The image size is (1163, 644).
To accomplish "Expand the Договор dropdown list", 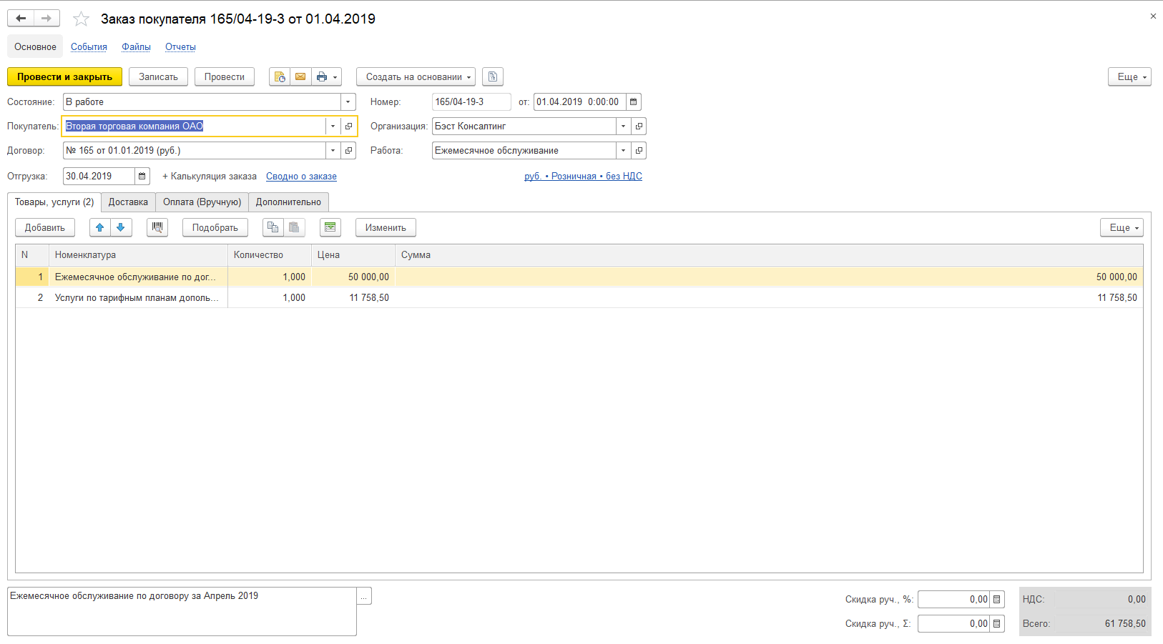I will [333, 151].
